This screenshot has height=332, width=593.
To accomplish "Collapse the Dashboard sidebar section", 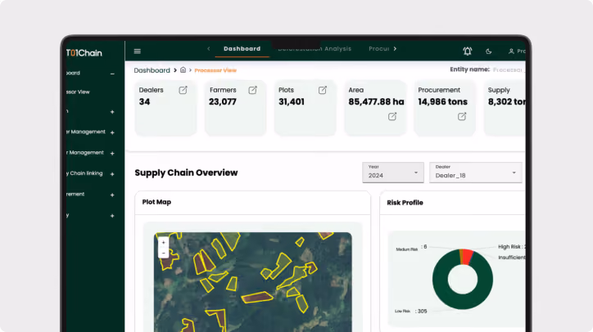I will pos(112,74).
